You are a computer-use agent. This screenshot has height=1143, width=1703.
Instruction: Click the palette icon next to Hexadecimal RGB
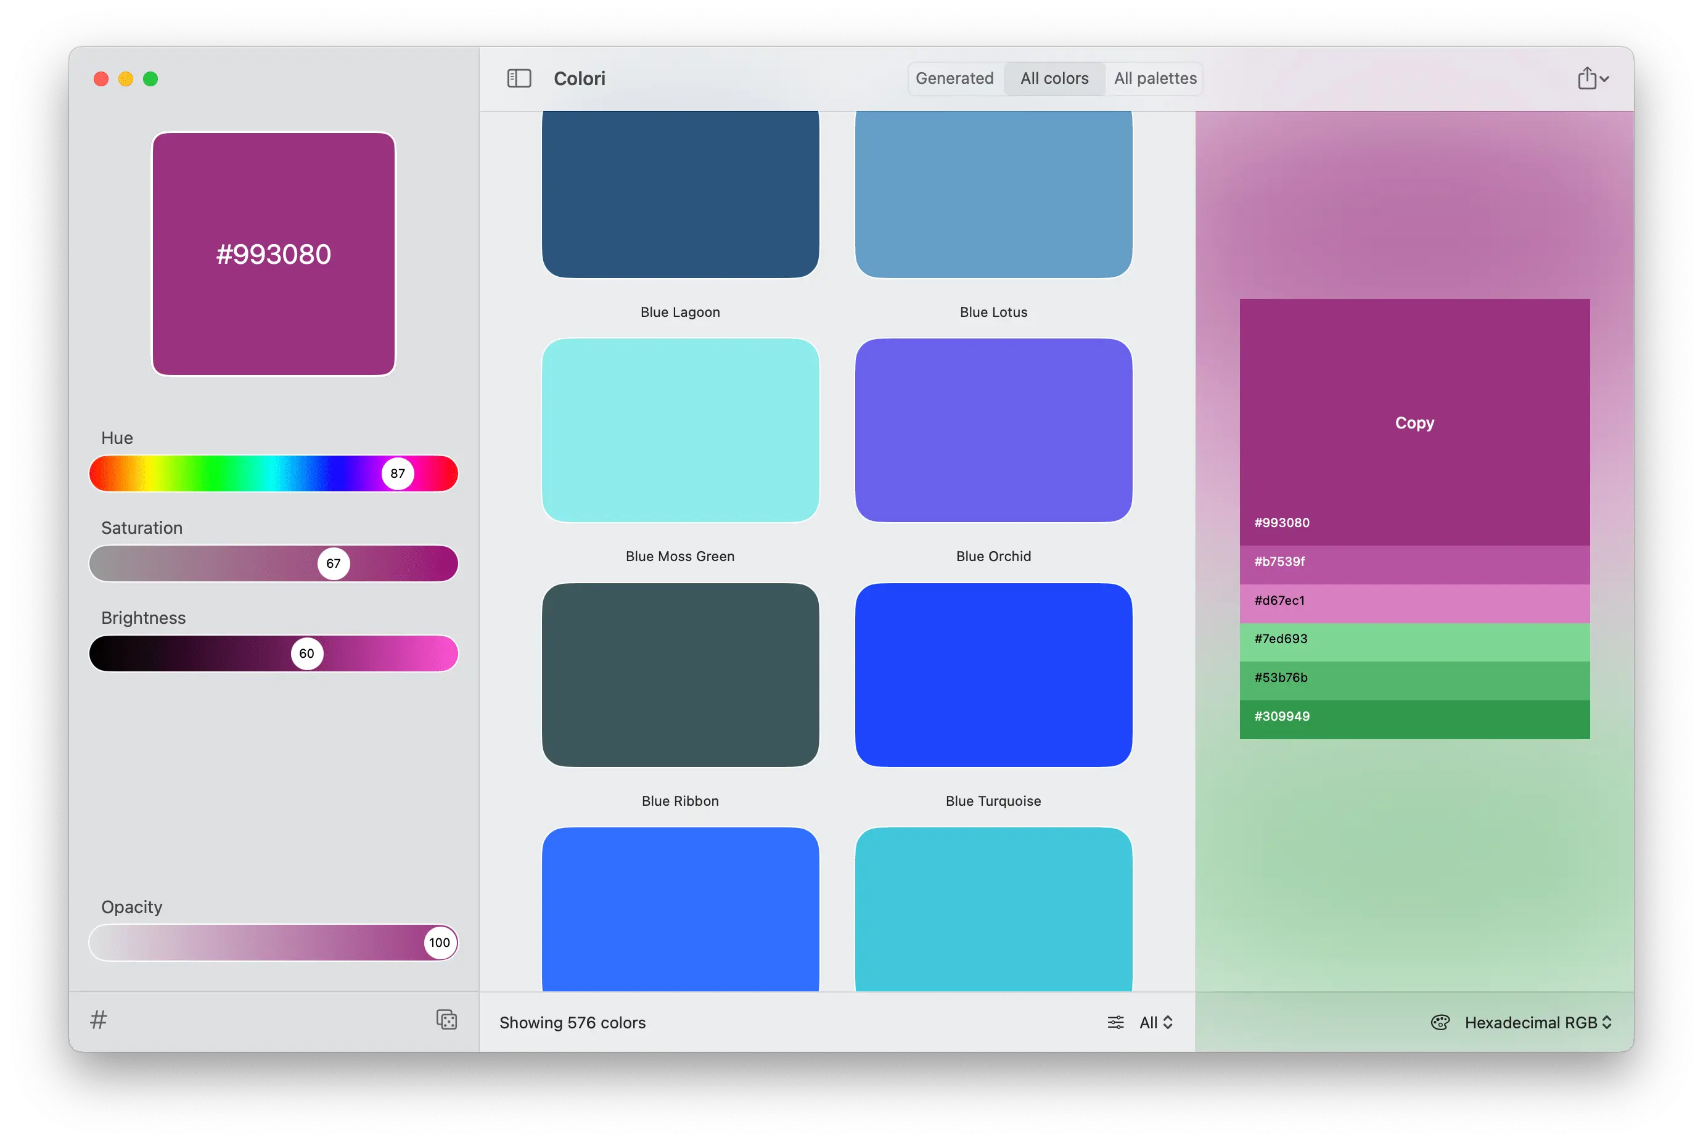(x=1442, y=1022)
